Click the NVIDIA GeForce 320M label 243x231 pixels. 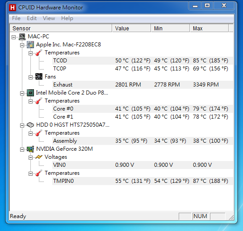click(64, 149)
